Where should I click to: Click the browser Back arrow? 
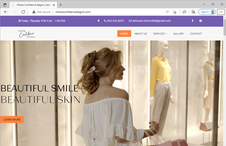(x=6, y=12)
